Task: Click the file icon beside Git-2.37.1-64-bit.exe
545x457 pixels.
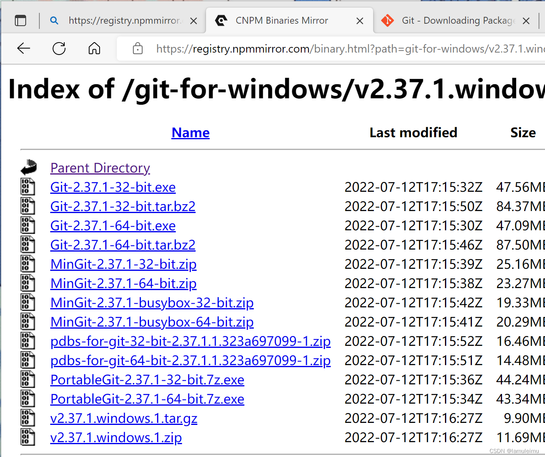Action: coord(28,225)
